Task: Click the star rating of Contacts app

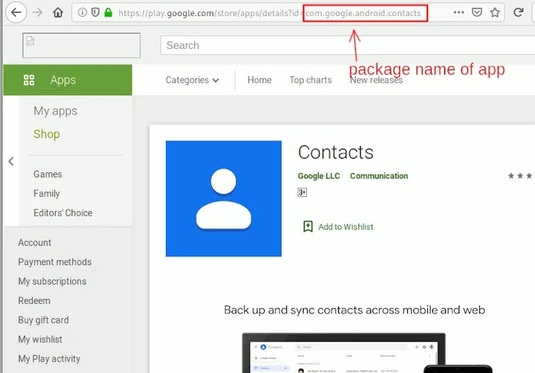Action: (x=520, y=175)
